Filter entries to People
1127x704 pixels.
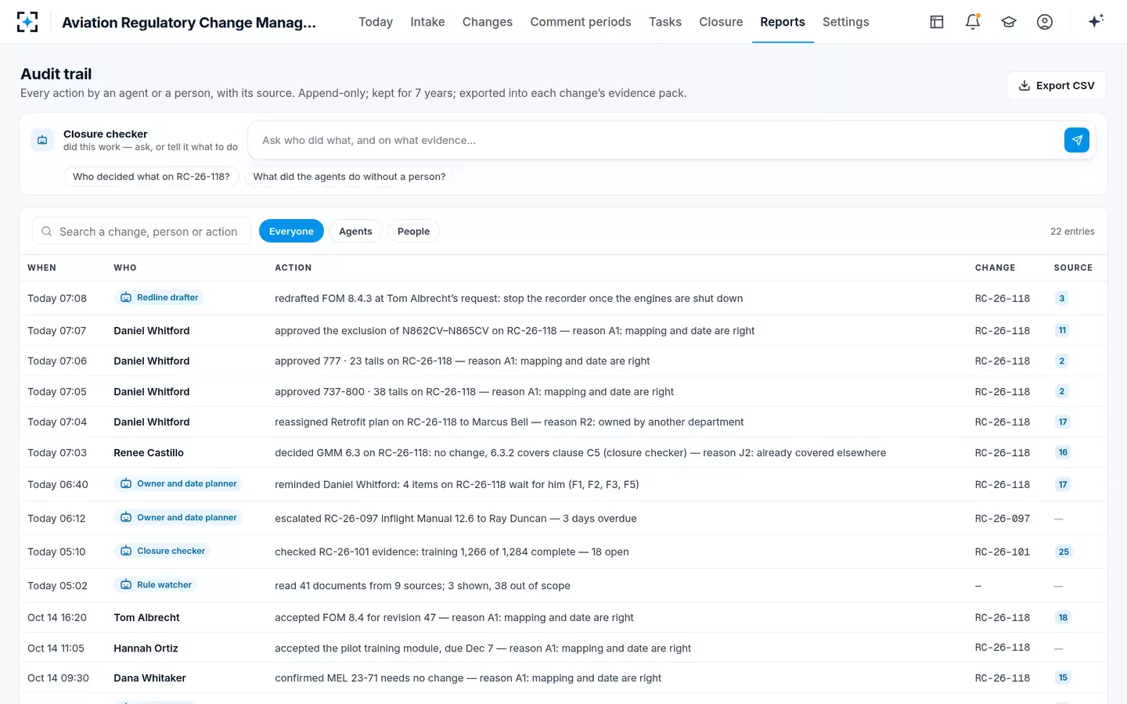point(413,231)
